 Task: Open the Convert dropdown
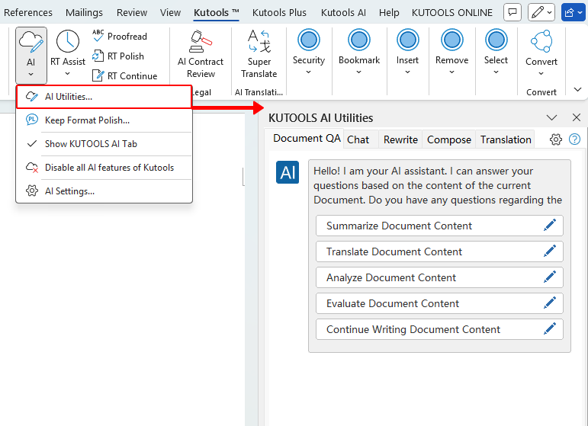point(541,54)
